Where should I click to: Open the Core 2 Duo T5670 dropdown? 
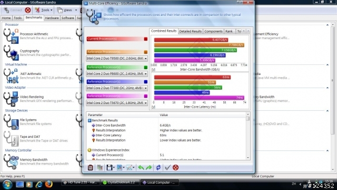click(x=117, y=103)
